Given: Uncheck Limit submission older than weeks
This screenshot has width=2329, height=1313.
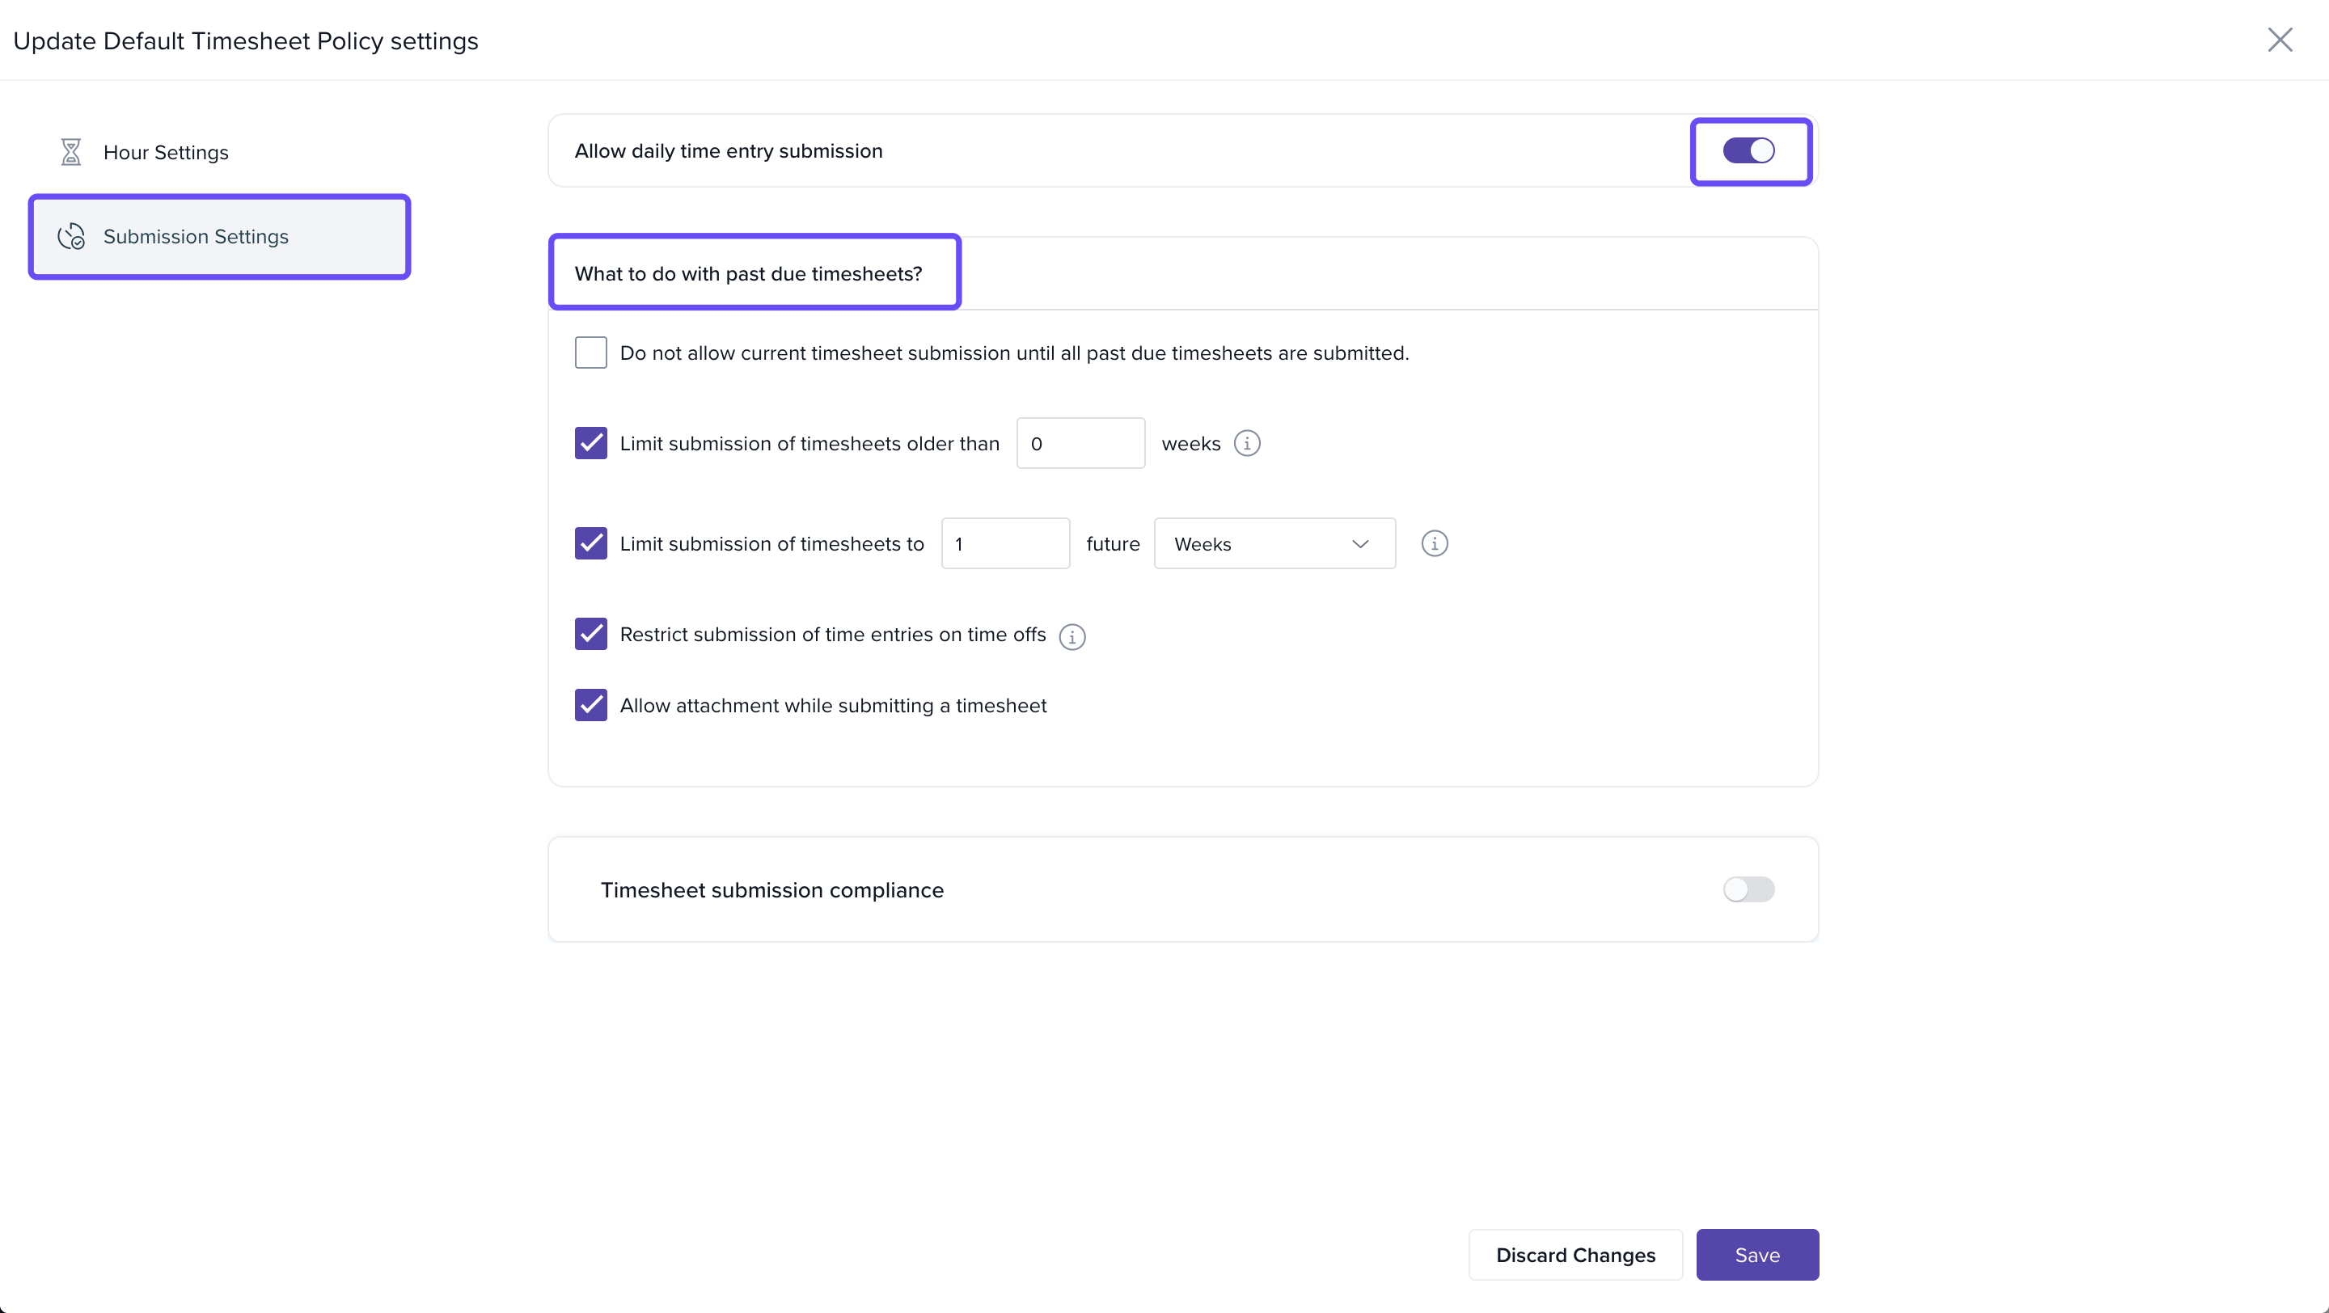Looking at the screenshot, I should (590, 444).
